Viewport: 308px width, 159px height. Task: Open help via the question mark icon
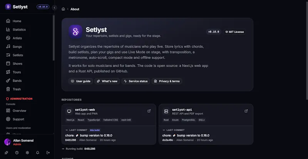[17, 152]
